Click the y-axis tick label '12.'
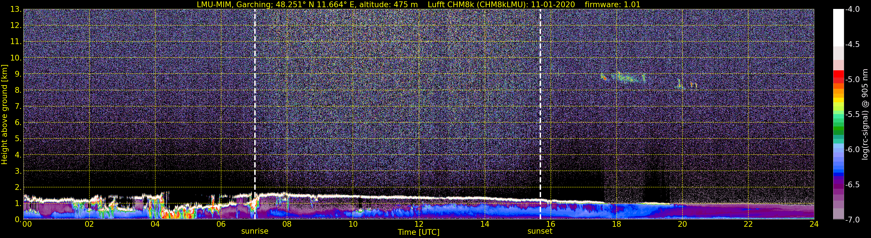 point(16,26)
